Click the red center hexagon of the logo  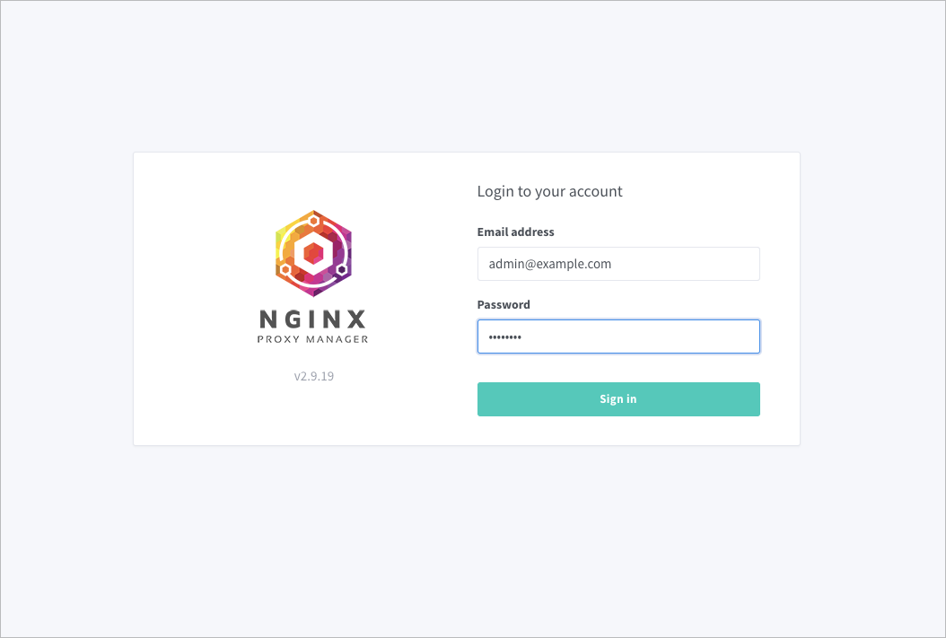(x=314, y=254)
